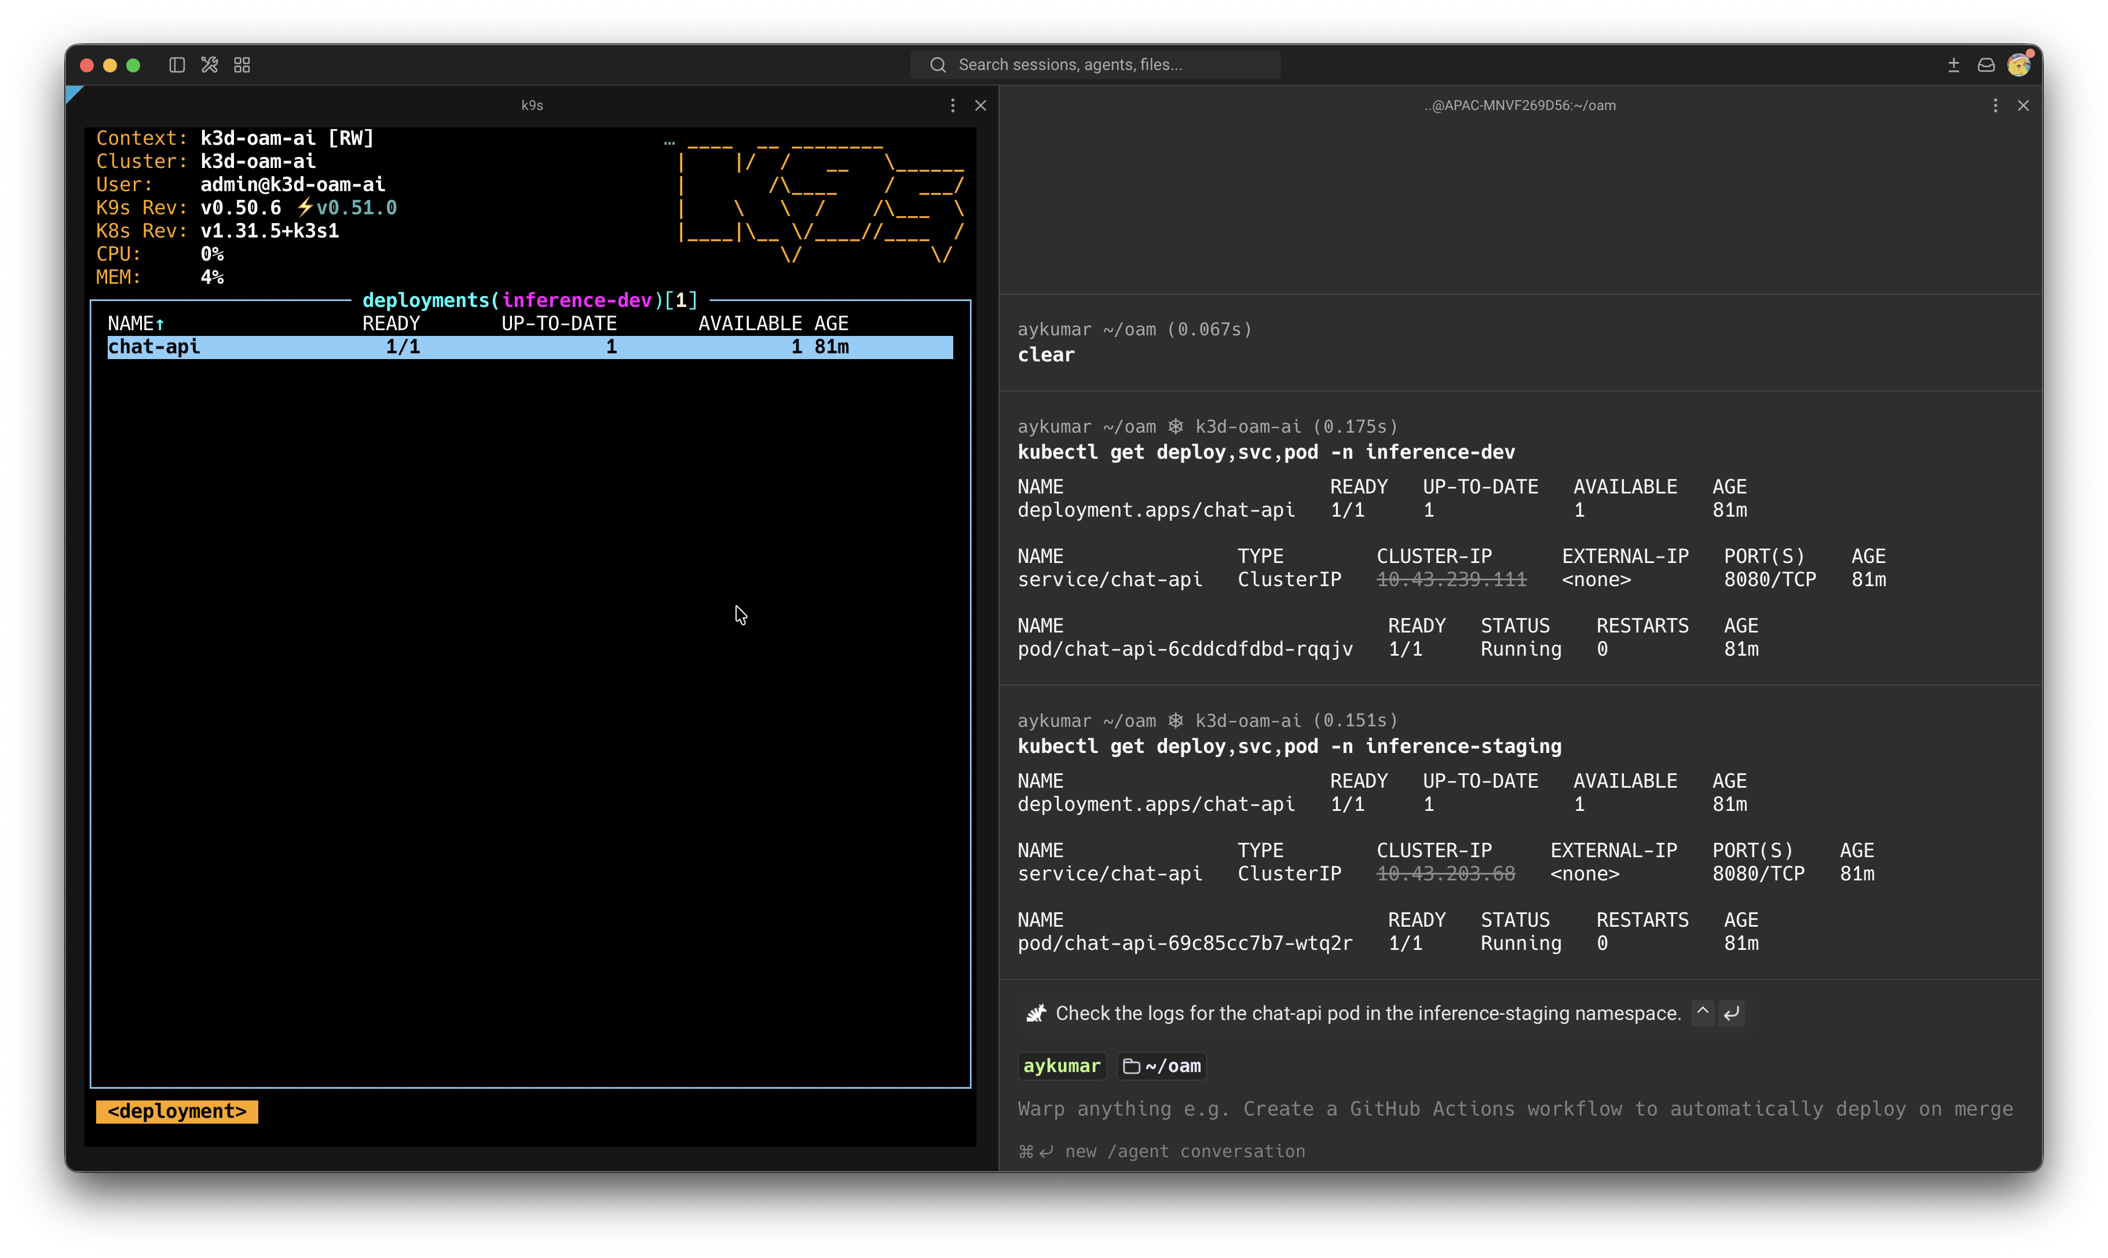
Task: Click the 10.43.239.111 cluster IP
Action: click(1451, 580)
